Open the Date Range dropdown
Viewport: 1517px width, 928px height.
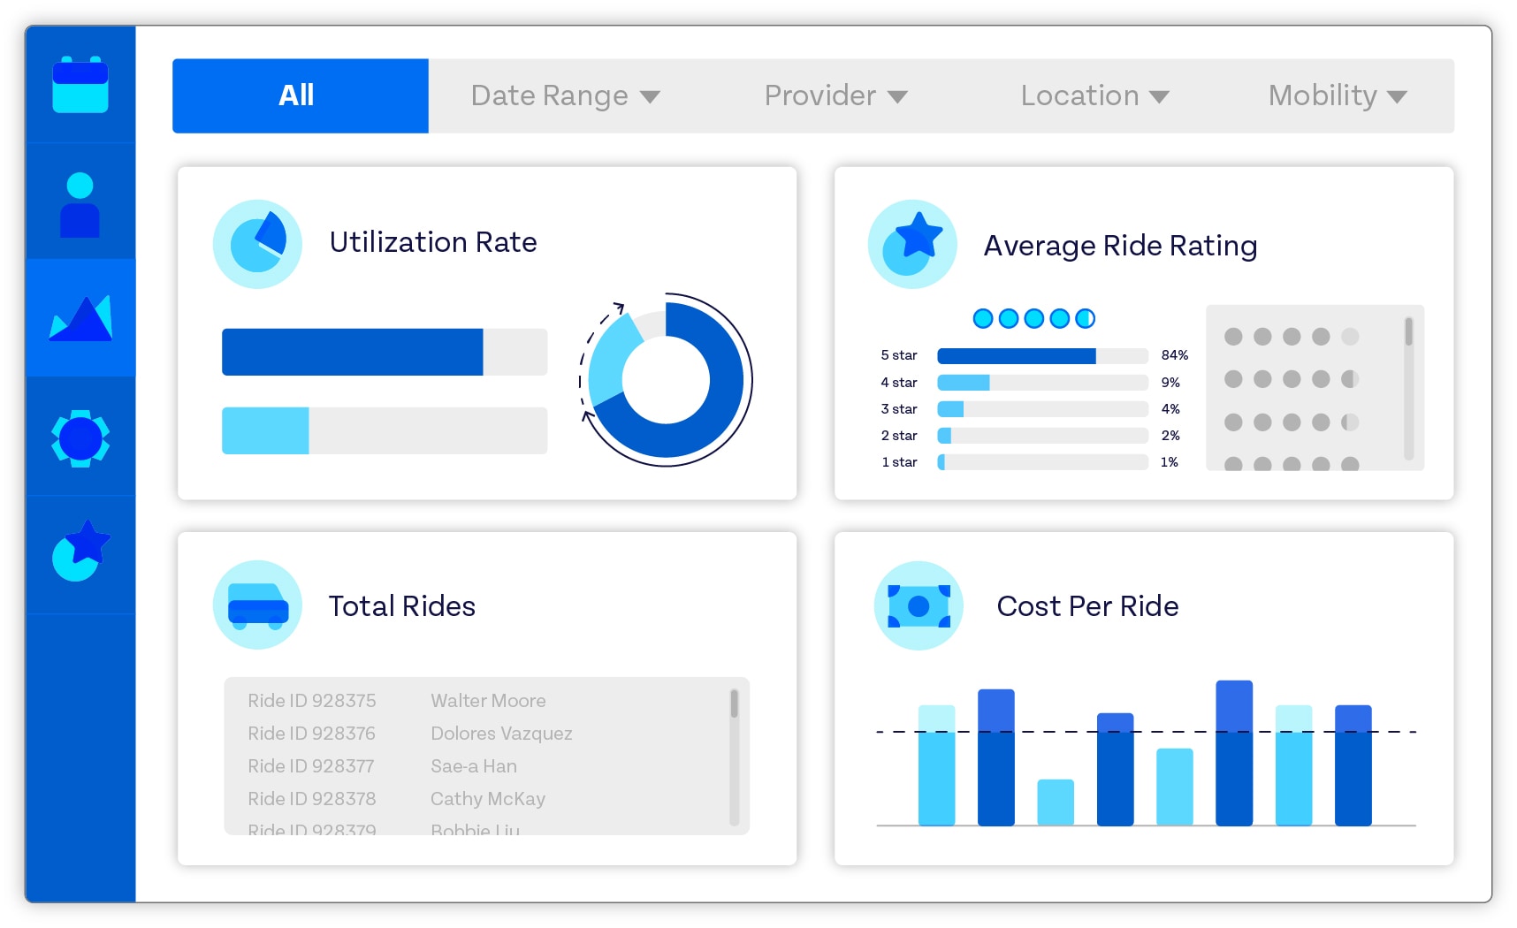point(564,95)
